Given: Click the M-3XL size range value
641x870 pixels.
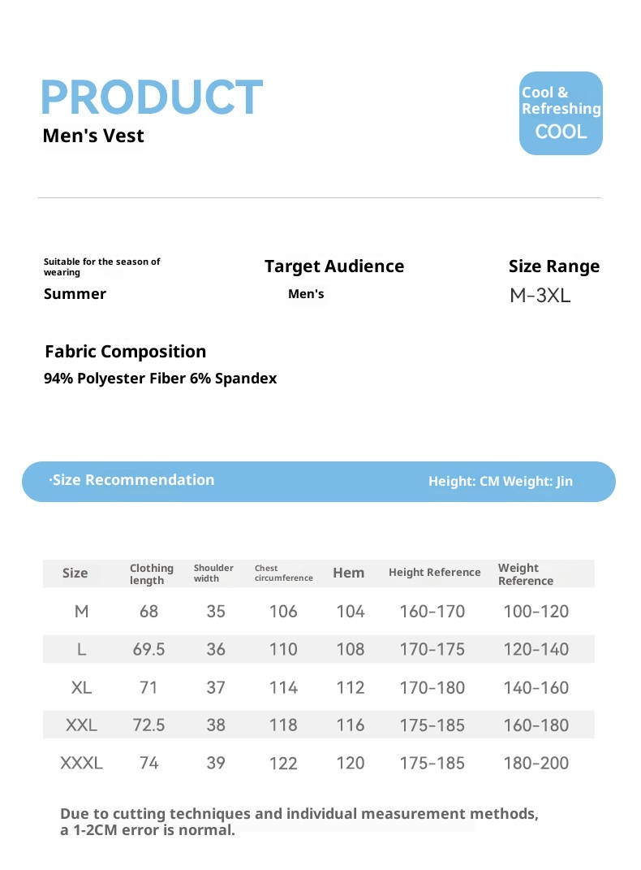Looking at the screenshot, I should (x=540, y=296).
